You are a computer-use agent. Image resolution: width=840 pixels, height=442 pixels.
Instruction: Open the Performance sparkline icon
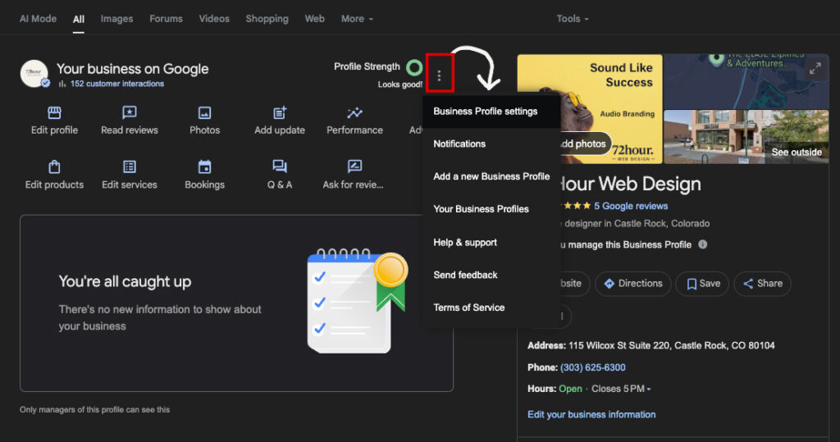(354, 112)
